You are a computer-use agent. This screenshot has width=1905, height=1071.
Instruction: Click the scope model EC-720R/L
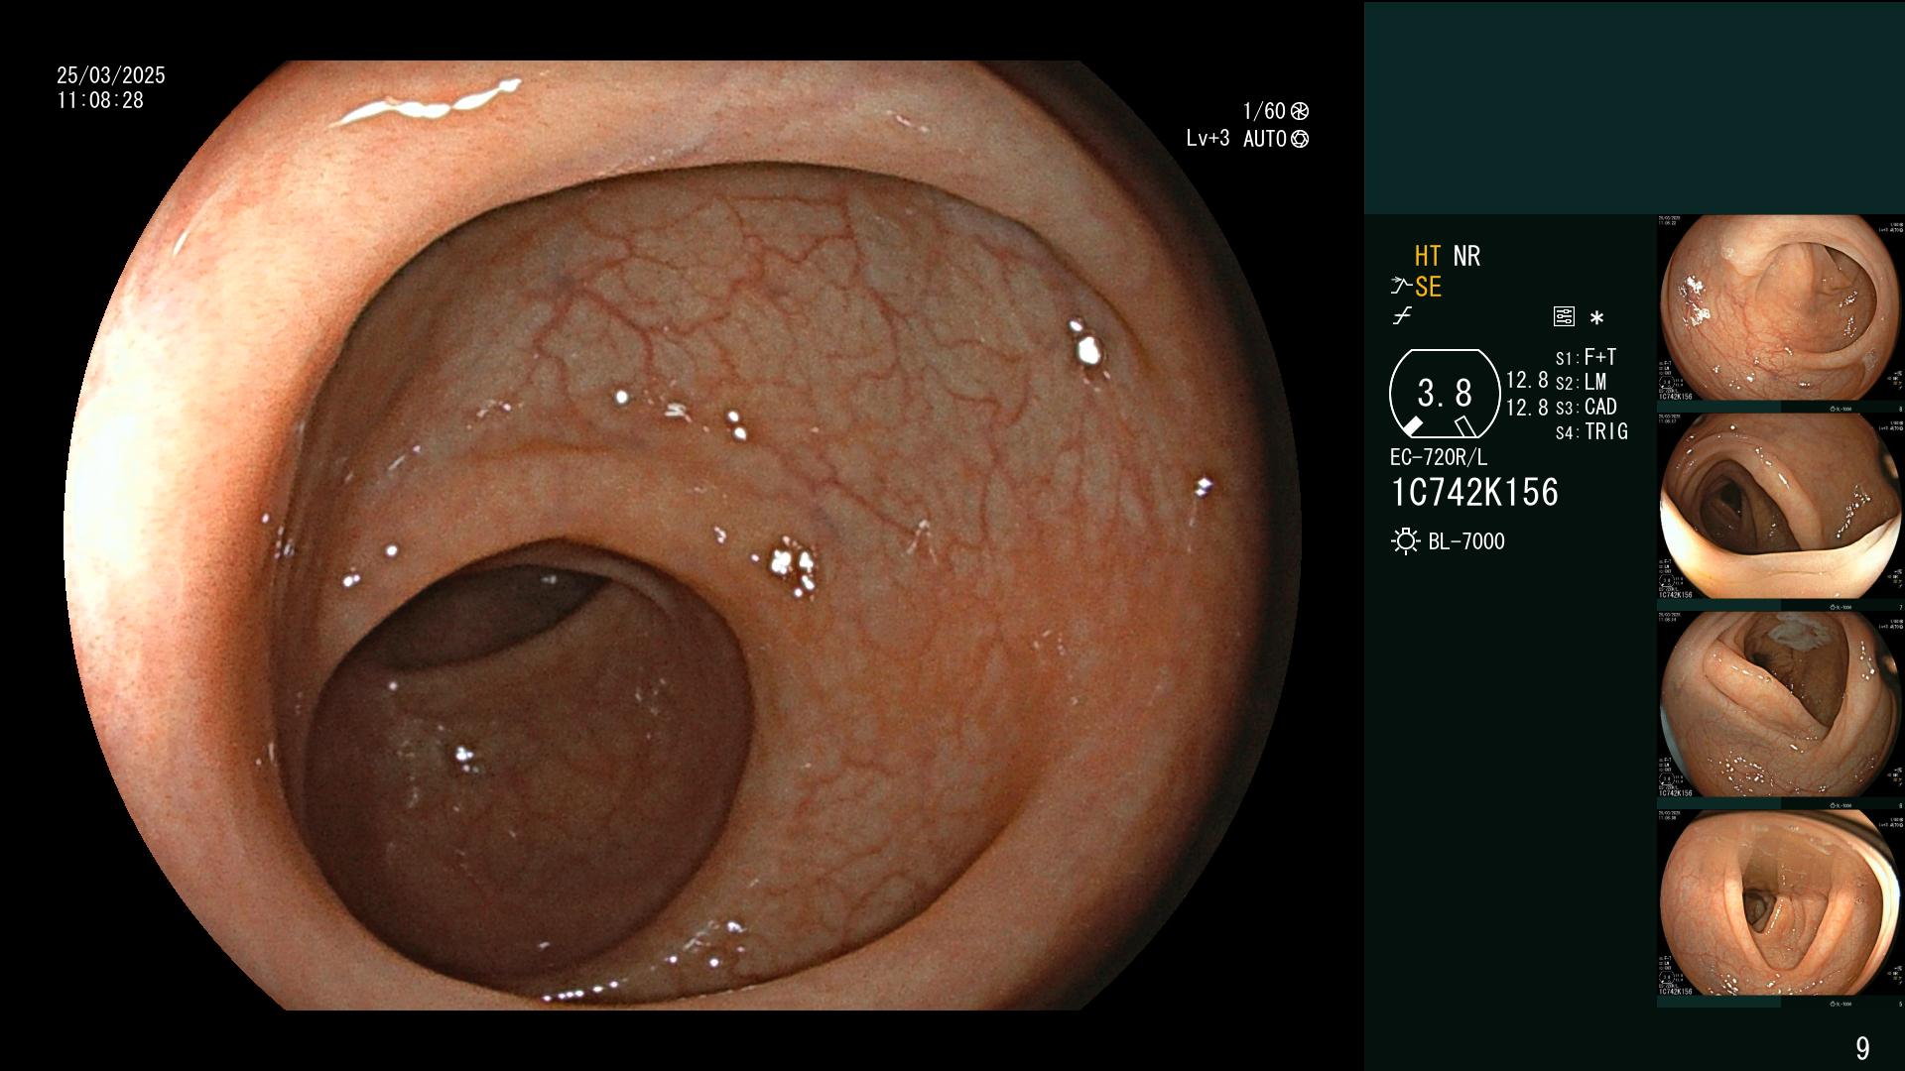point(1439,458)
